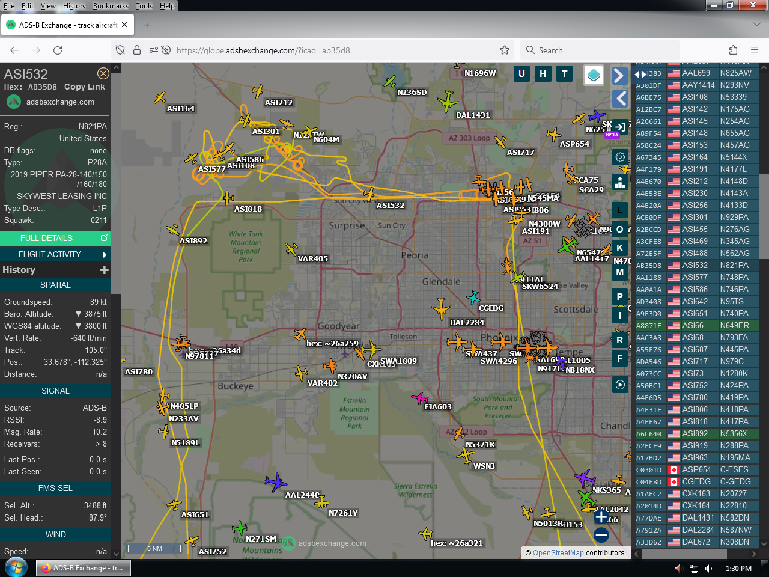Open the Bookmarks menu
This screenshot has height=577, width=769.
111,6
